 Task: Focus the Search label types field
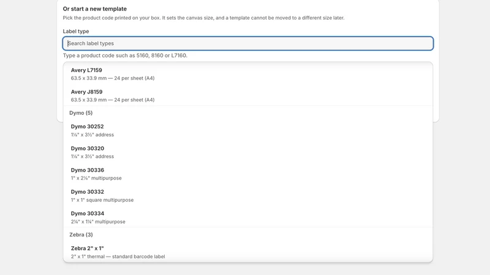(248, 43)
